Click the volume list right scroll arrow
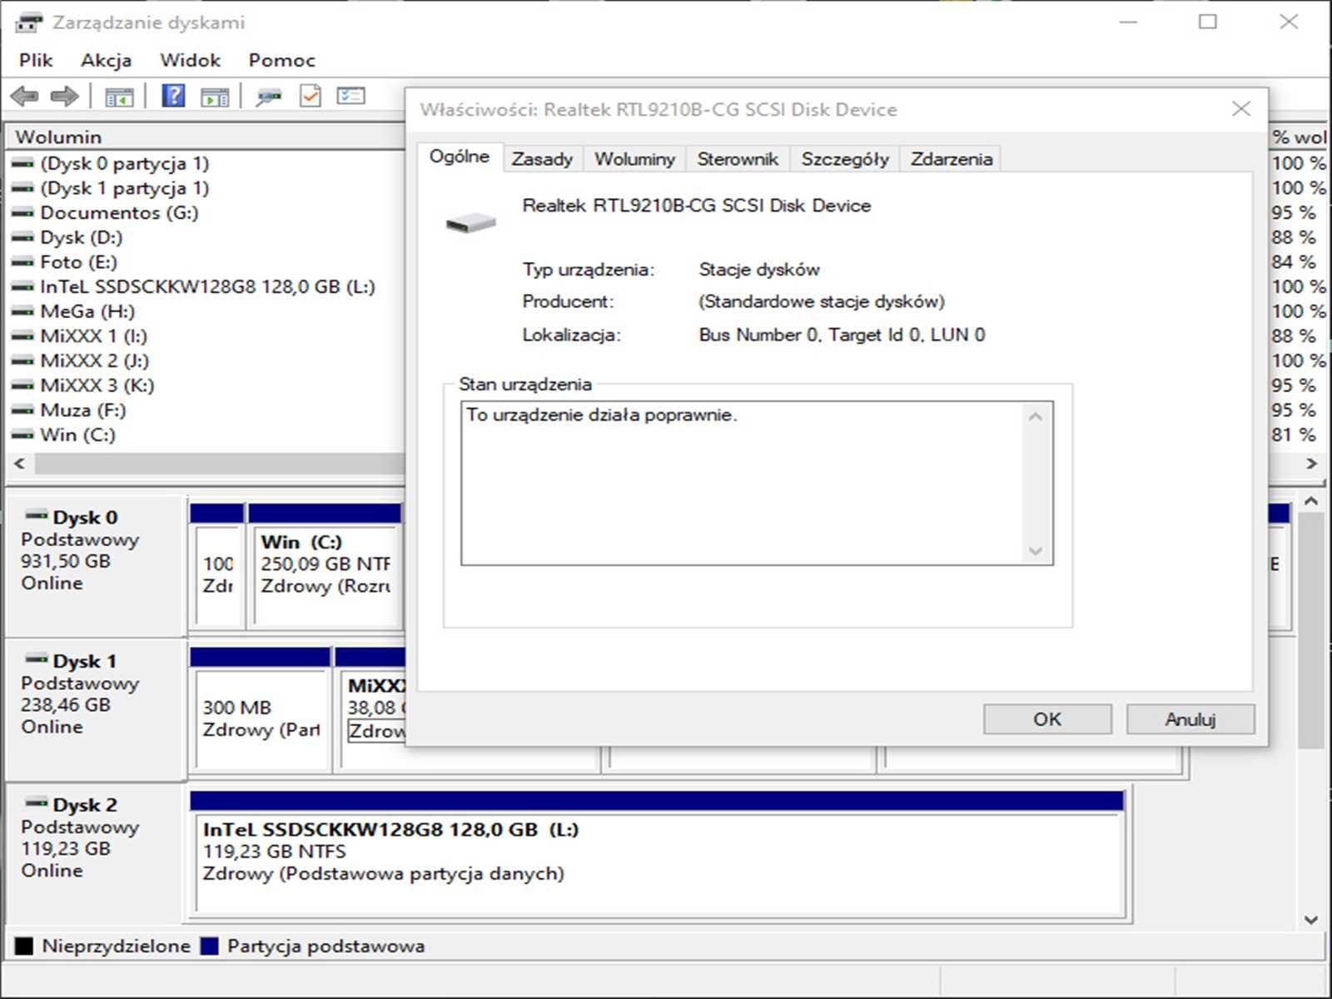The image size is (1332, 999). point(1311,463)
